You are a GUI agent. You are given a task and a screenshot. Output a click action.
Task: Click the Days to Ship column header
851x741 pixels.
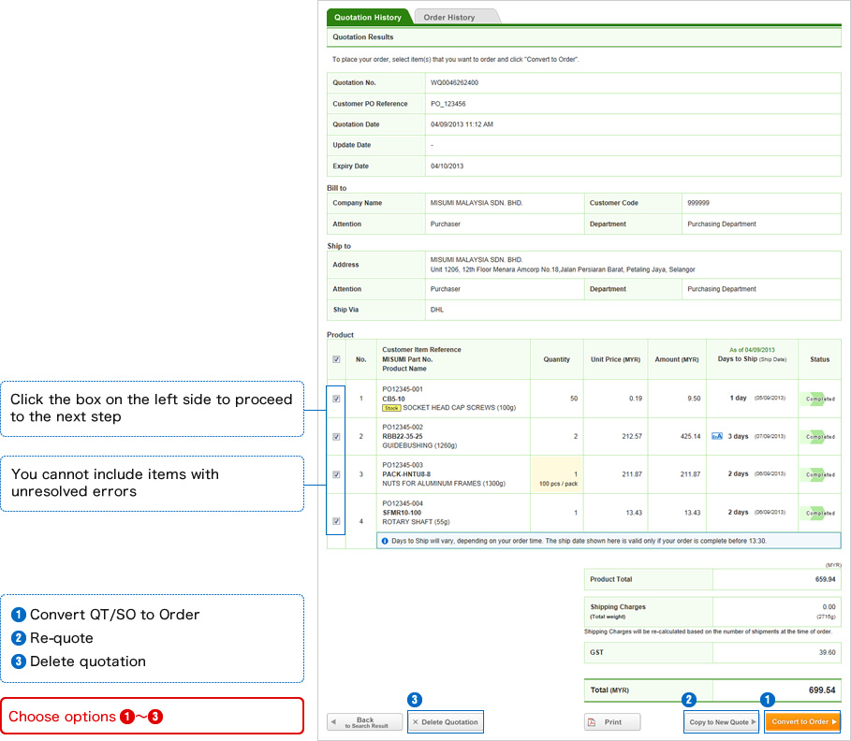click(752, 359)
